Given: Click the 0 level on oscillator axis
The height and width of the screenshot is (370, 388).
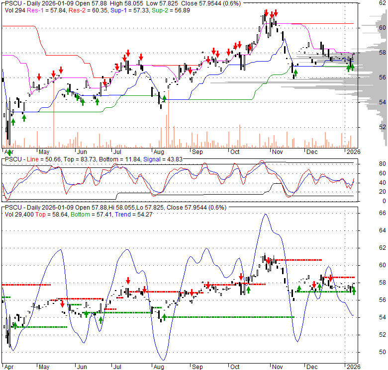Looking at the screenshot, I should point(384,201).
